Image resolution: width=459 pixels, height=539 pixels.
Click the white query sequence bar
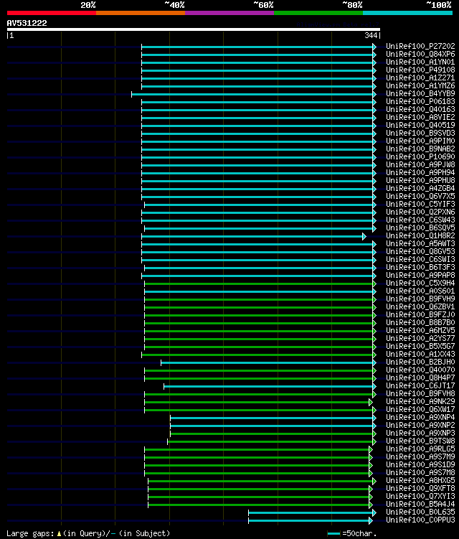tap(194, 29)
